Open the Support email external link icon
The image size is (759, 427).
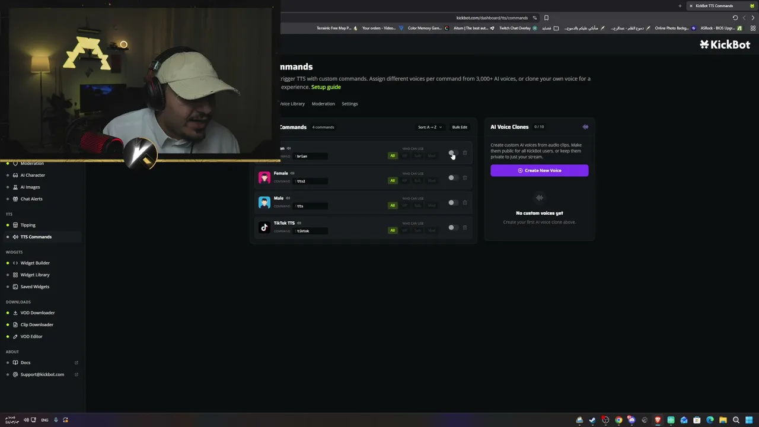click(76, 374)
